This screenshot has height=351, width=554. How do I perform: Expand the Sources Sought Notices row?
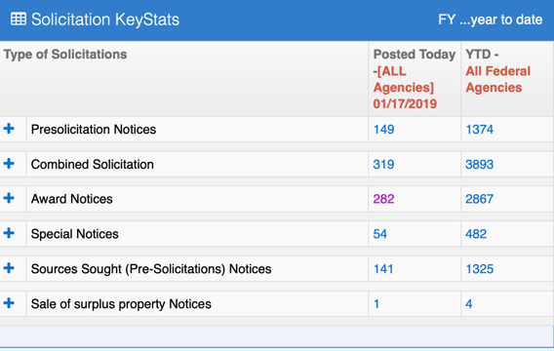pos(9,268)
